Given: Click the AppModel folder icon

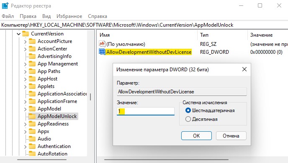Looking at the screenshot, I should tap(32, 109).
